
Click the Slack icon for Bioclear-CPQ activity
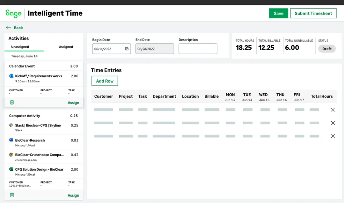[11, 125]
